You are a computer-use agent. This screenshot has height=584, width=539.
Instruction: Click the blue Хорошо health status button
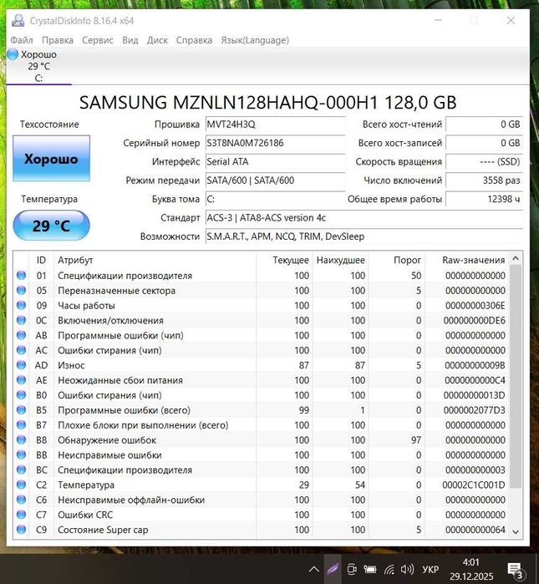(x=52, y=159)
